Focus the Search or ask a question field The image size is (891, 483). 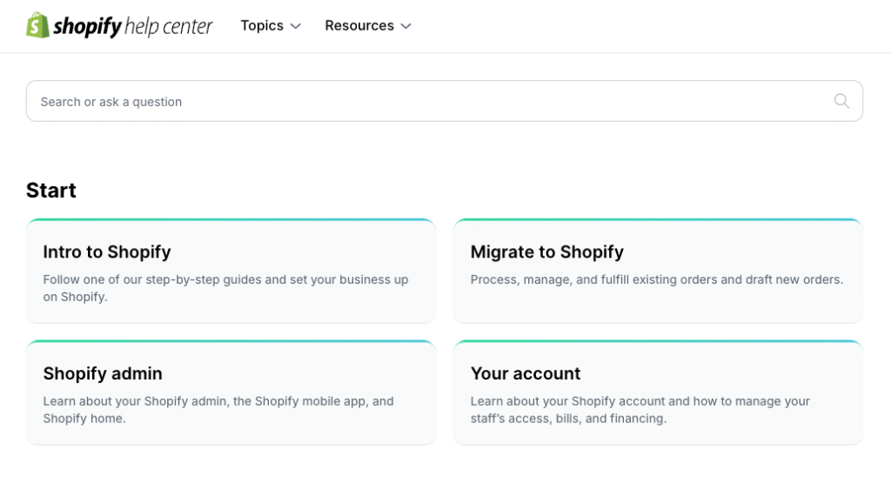[445, 101]
